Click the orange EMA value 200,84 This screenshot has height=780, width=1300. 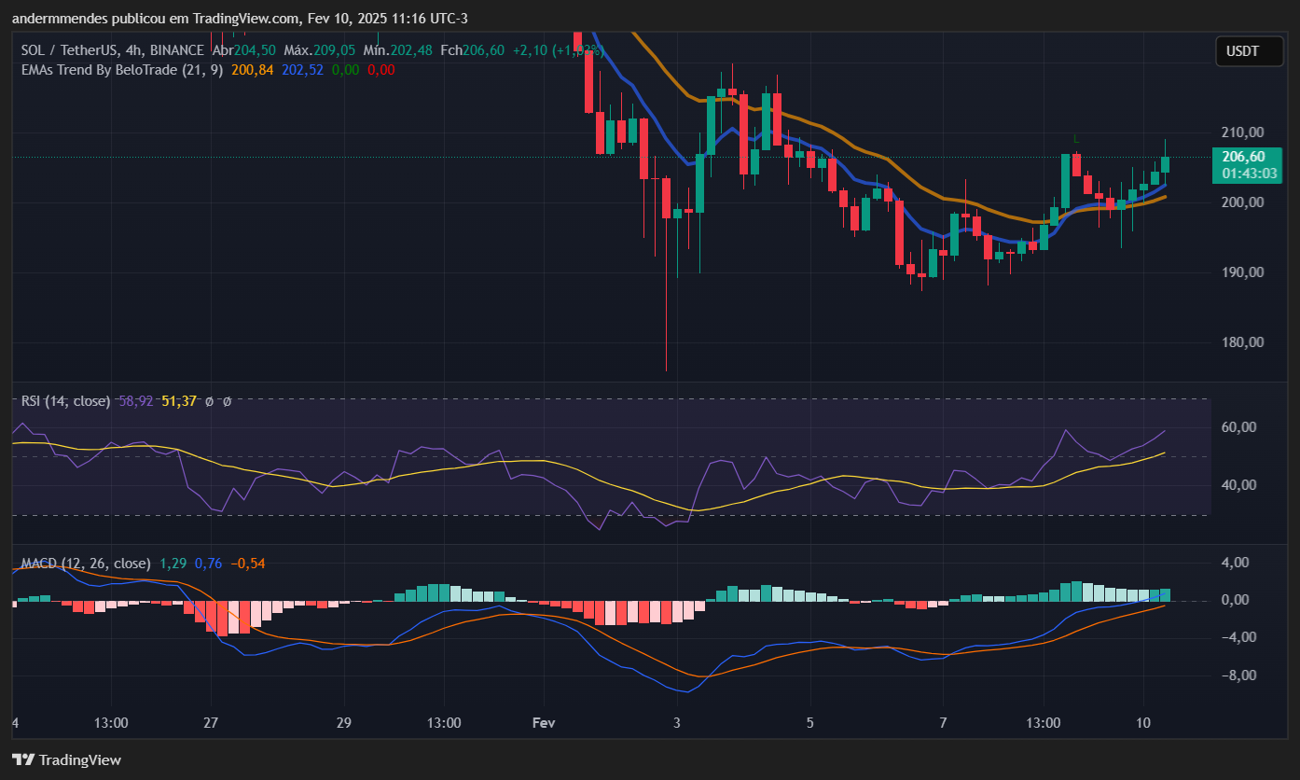pyautogui.click(x=251, y=69)
